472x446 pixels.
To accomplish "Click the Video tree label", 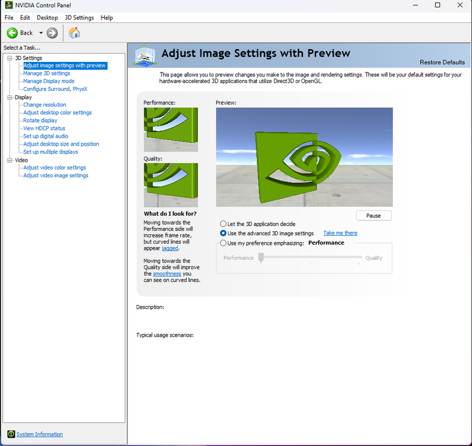I will point(21,160).
